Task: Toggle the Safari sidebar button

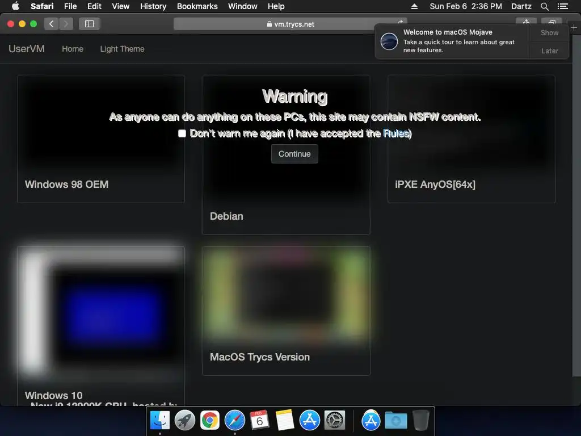Action: tap(89, 24)
